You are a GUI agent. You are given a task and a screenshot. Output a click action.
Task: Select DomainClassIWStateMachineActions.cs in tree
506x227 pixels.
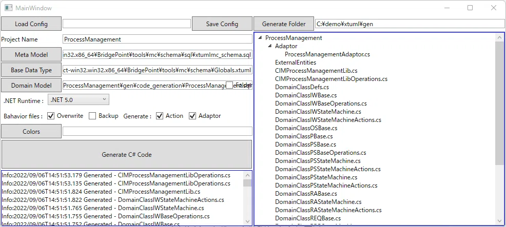pyautogui.click(x=328, y=120)
